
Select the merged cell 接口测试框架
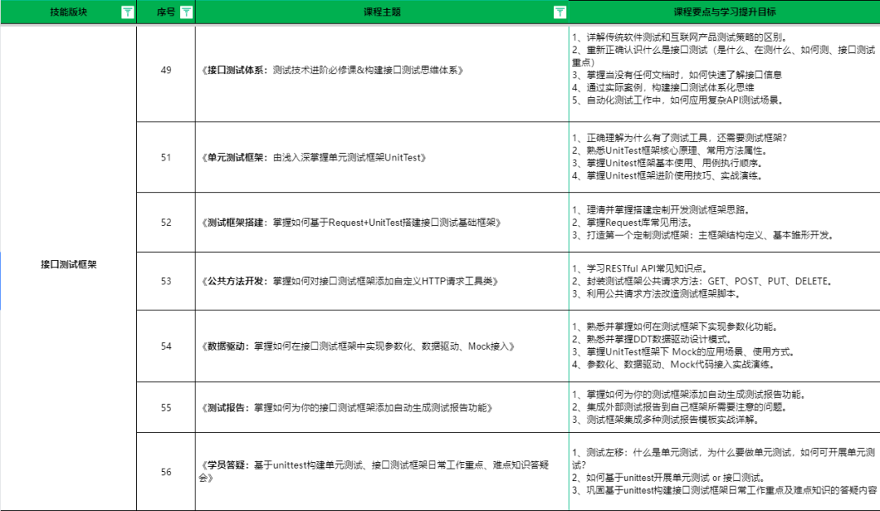pos(68,267)
